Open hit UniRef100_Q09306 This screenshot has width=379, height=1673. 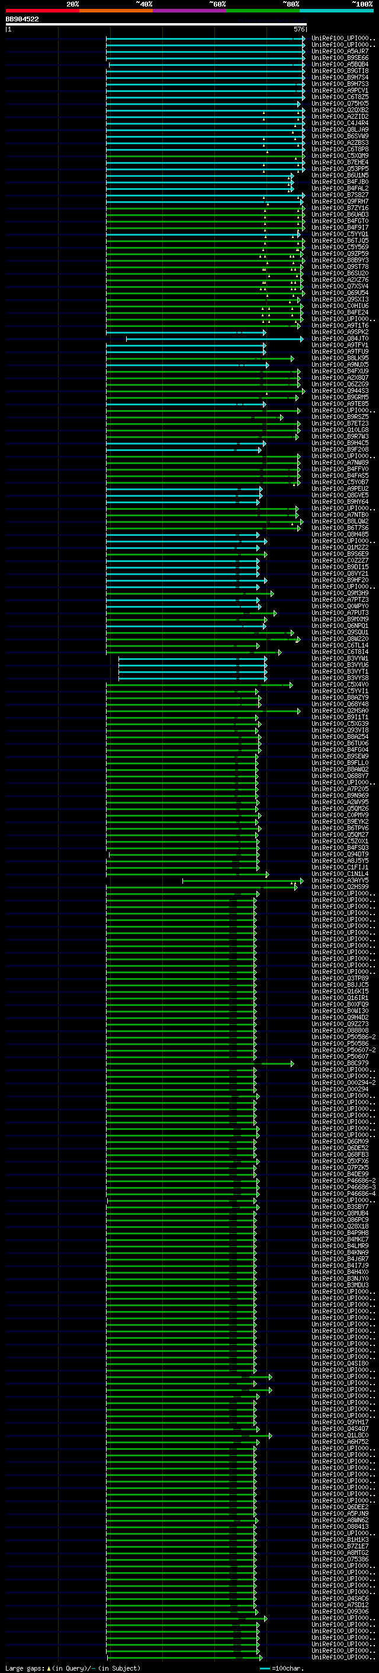coord(340,1612)
